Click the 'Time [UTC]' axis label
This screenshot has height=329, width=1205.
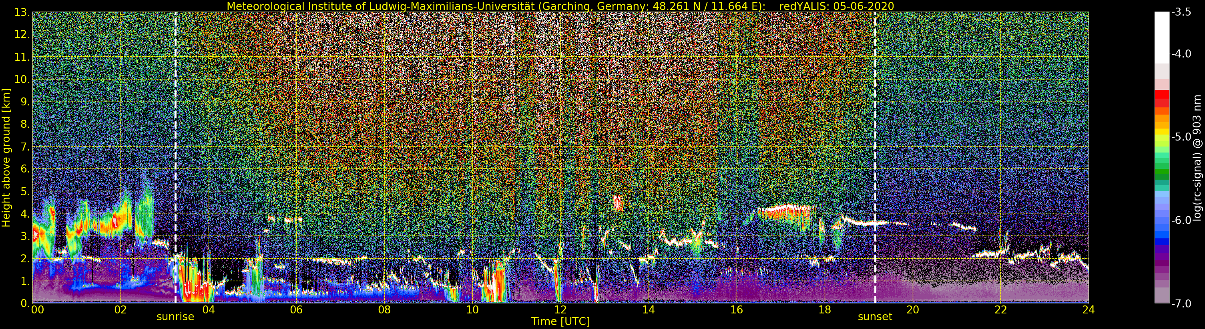point(560,321)
